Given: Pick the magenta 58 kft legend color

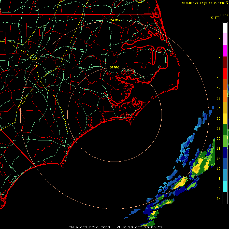Looking at the screenshot, I should [x=225, y=51].
